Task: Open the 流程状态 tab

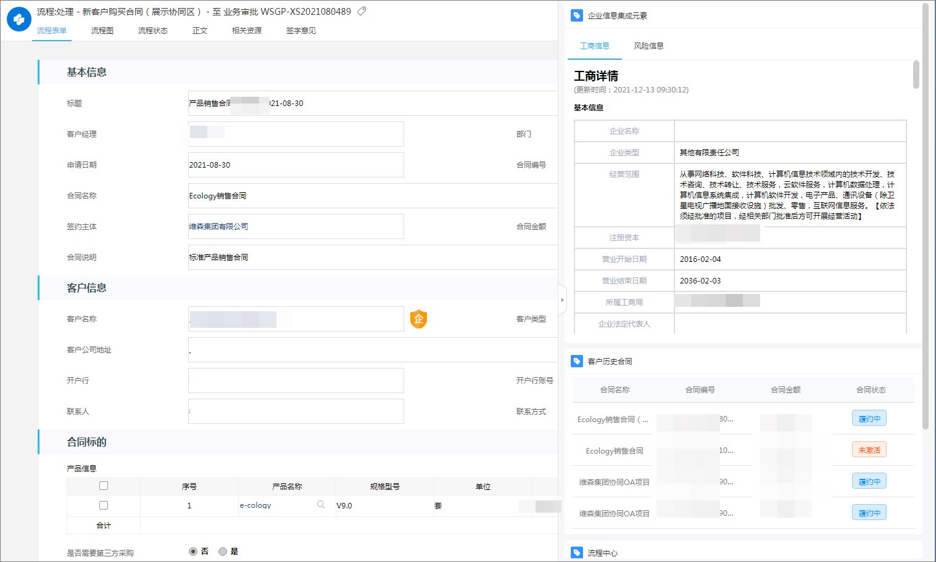Action: click(153, 30)
